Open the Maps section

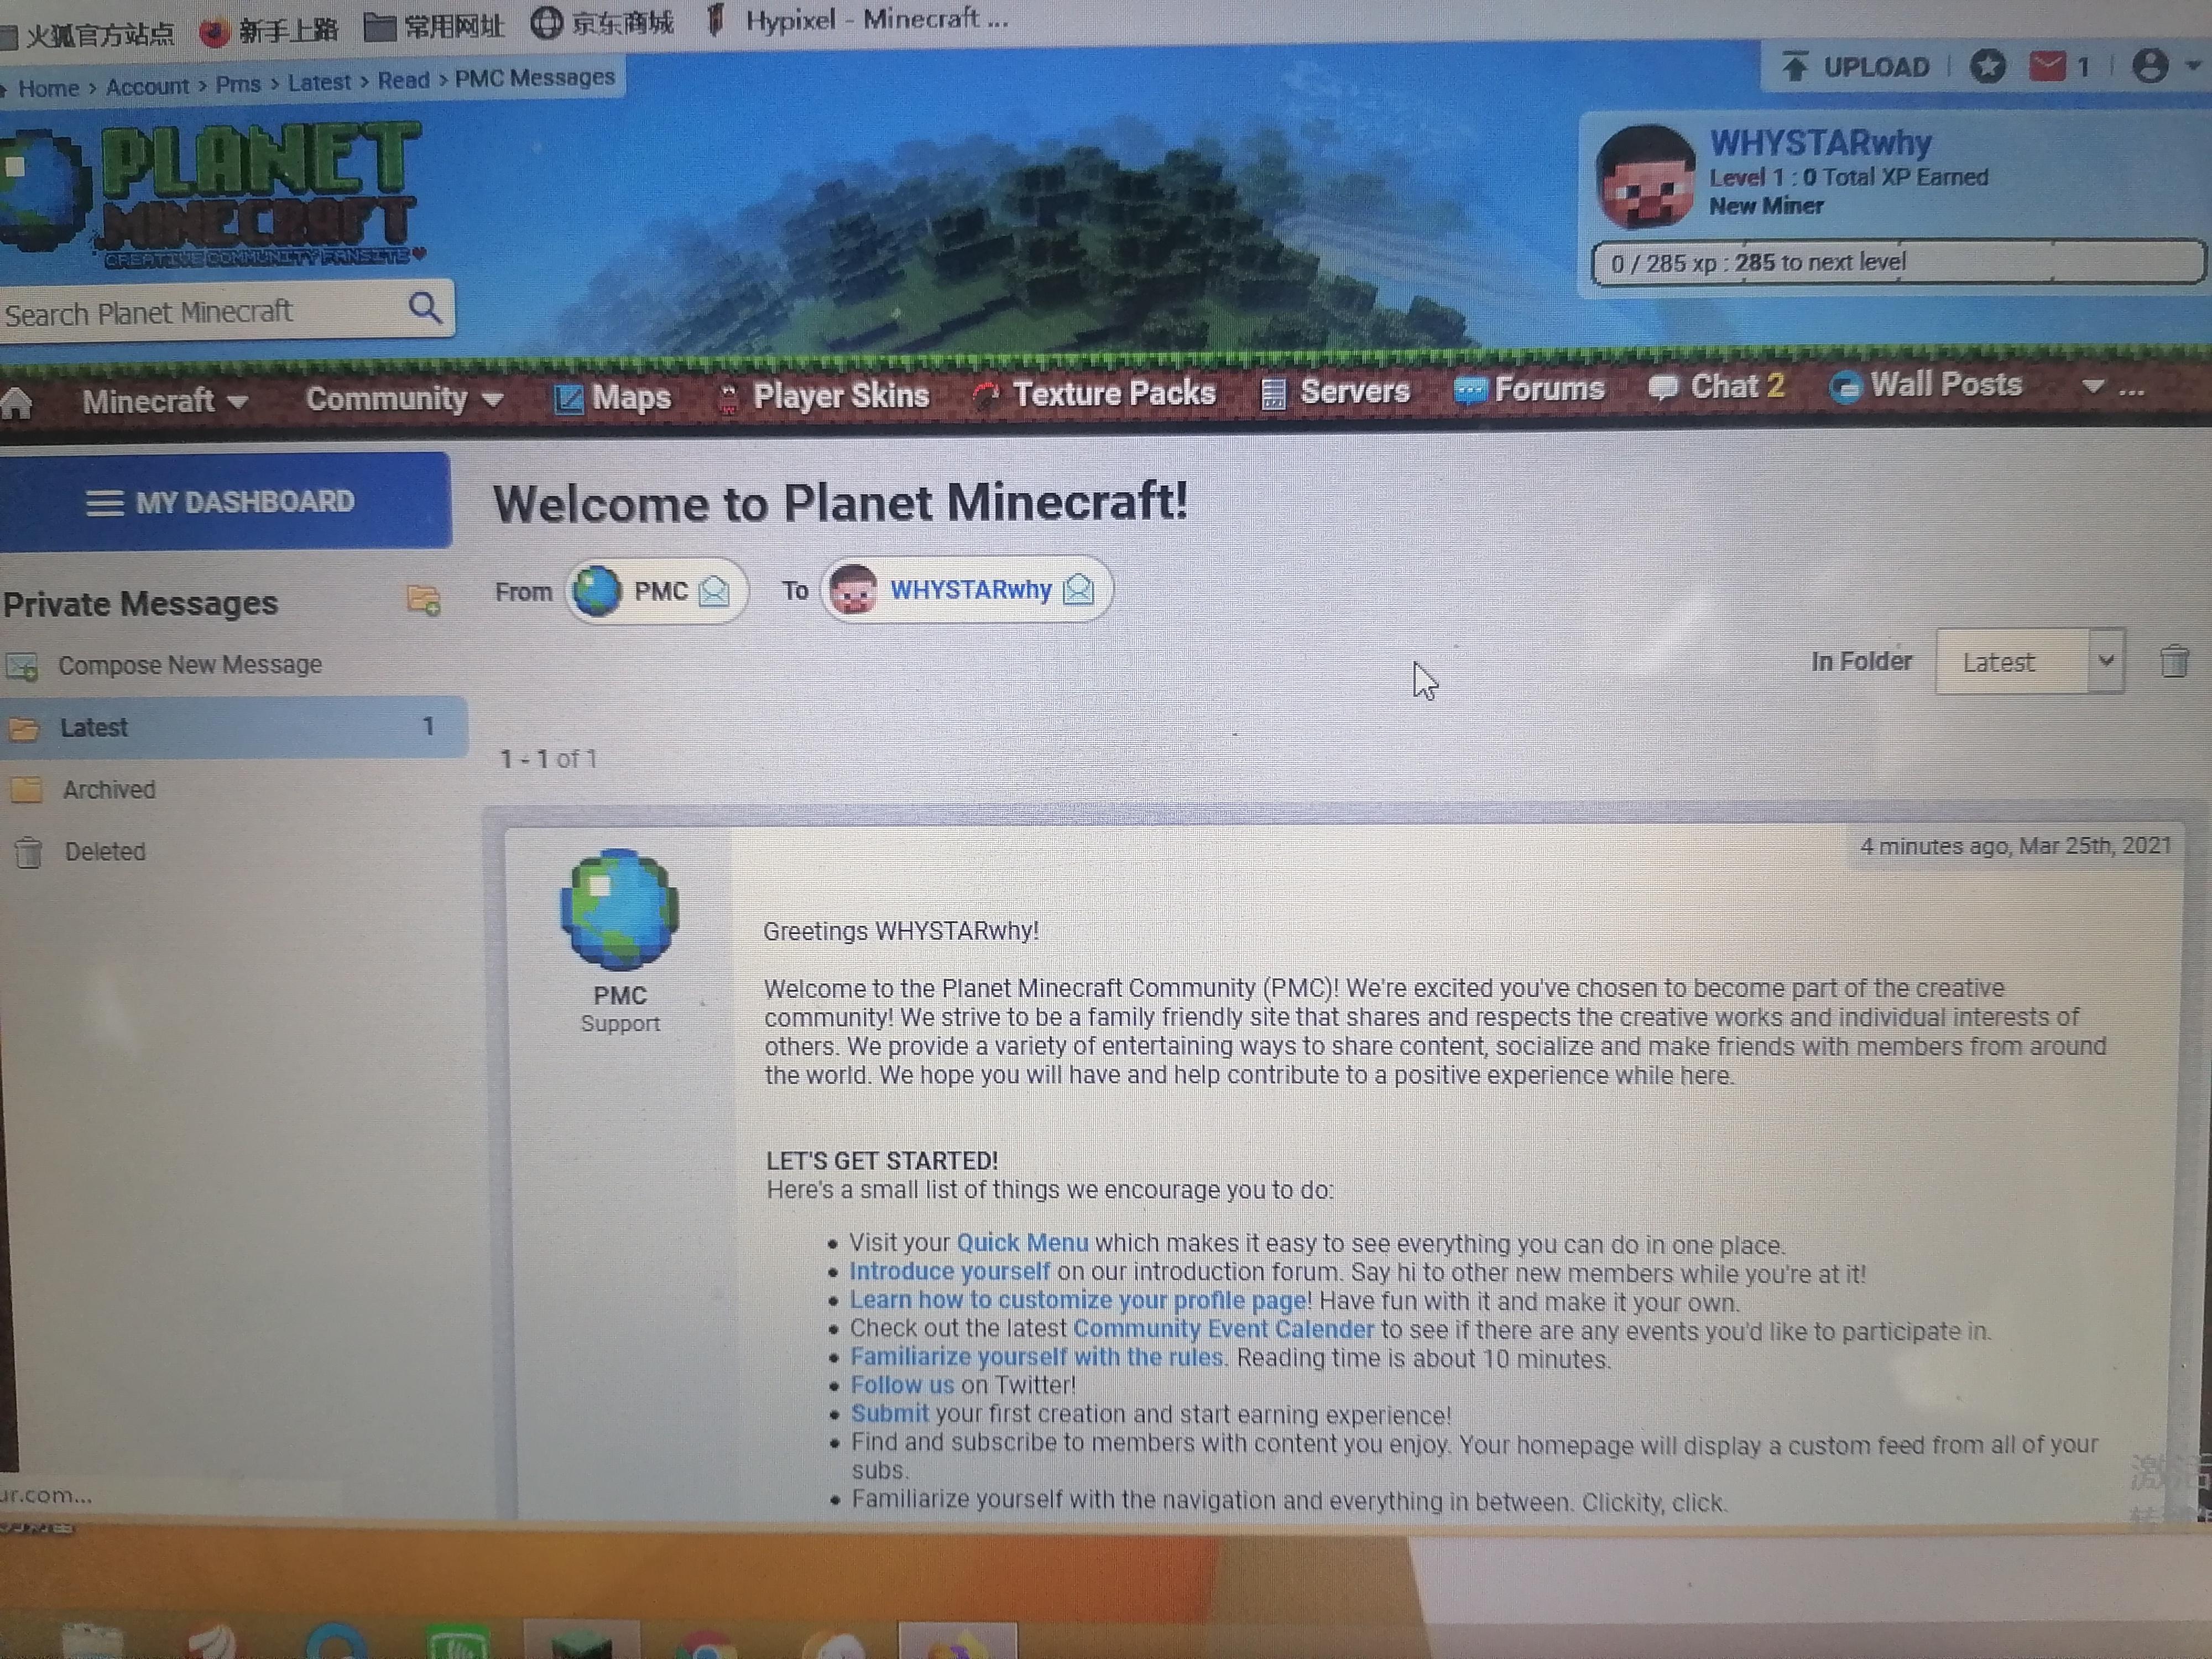pos(612,397)
